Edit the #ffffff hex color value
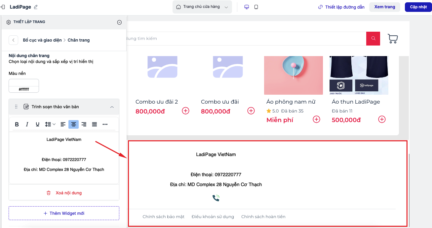This screenshot has height=228, width=432. click(24, 89)
